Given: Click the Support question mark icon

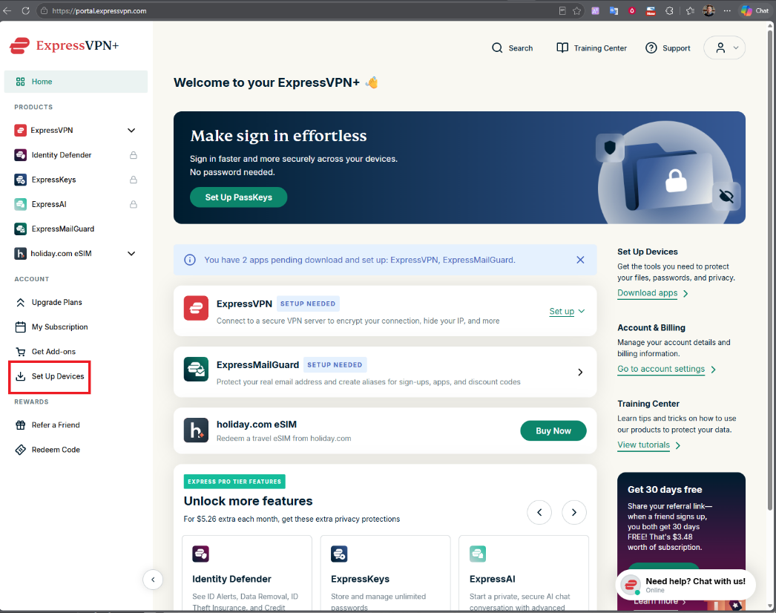Looking at the screenshot, I should coord(651,48).
